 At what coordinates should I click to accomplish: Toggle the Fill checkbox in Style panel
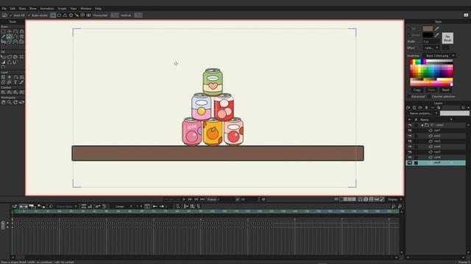[x=409, y=29]
